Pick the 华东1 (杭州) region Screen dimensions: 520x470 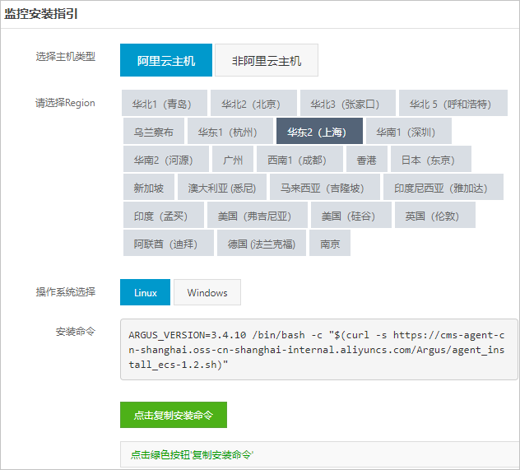pos(230,131)
